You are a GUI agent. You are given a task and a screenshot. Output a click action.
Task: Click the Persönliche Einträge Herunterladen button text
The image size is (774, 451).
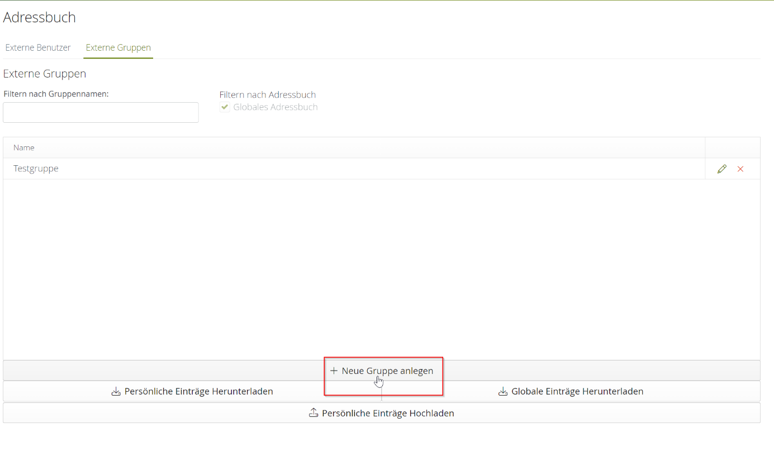(x=198, y=392)
